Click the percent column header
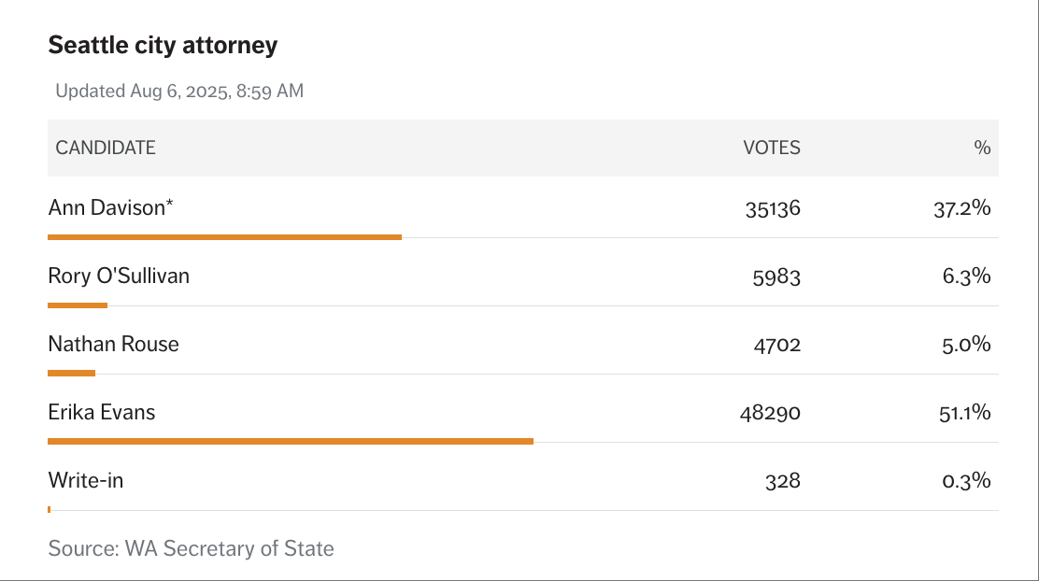 point(981,148)
